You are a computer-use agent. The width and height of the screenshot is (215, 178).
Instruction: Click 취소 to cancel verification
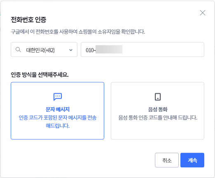pos(167,160)
